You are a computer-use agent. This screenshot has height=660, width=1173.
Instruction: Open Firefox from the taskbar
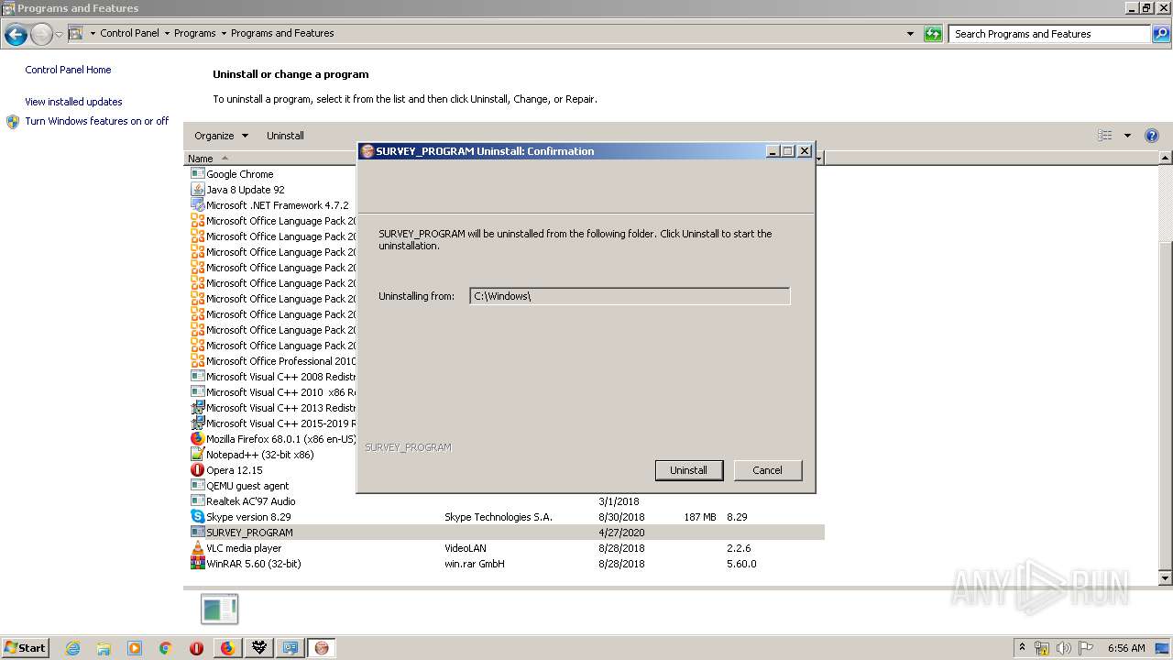pyautogui.click(x=227, y=648)
